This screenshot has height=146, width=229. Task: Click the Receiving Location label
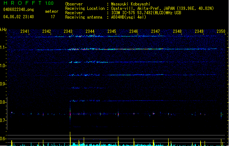pyautogui.click(x=85, y=8)
